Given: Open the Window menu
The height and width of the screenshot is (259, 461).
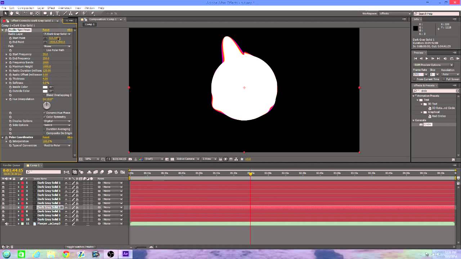Looking at the screenshot, I should coord(90,8).
